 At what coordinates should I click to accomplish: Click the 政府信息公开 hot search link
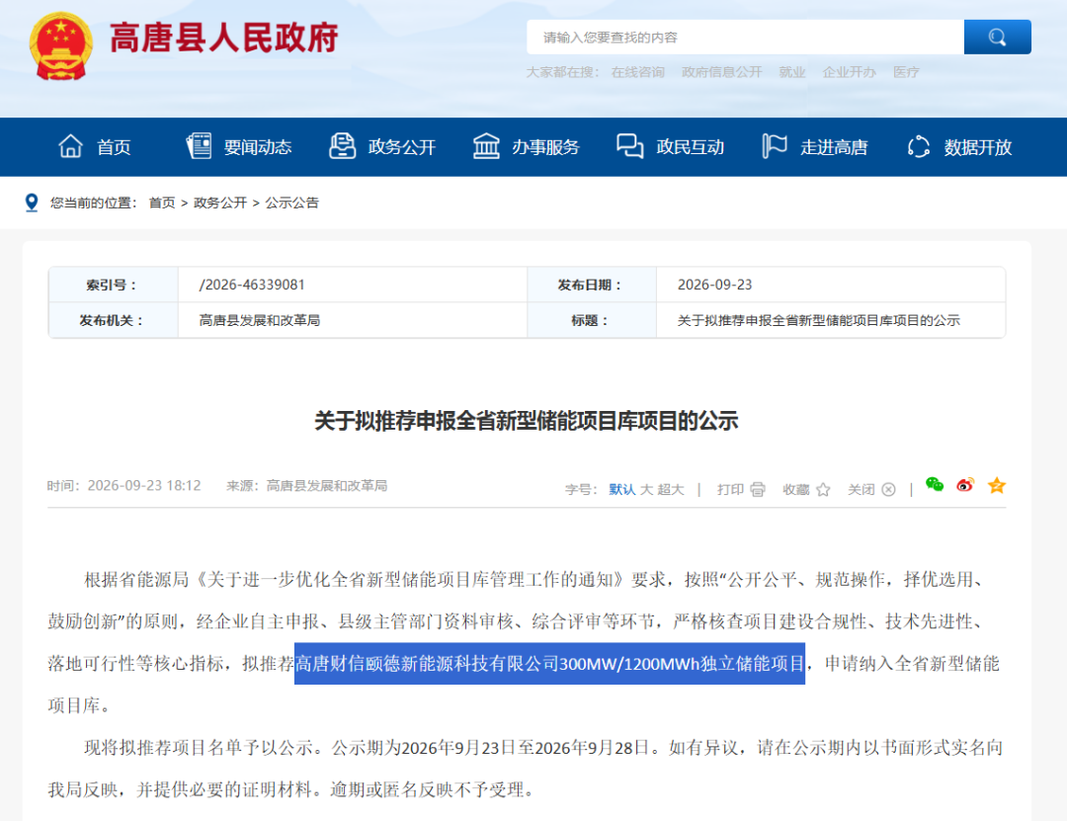[721, 72]
